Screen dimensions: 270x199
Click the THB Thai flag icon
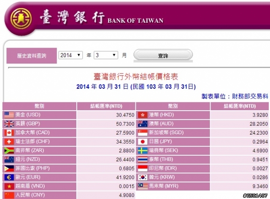143,159
